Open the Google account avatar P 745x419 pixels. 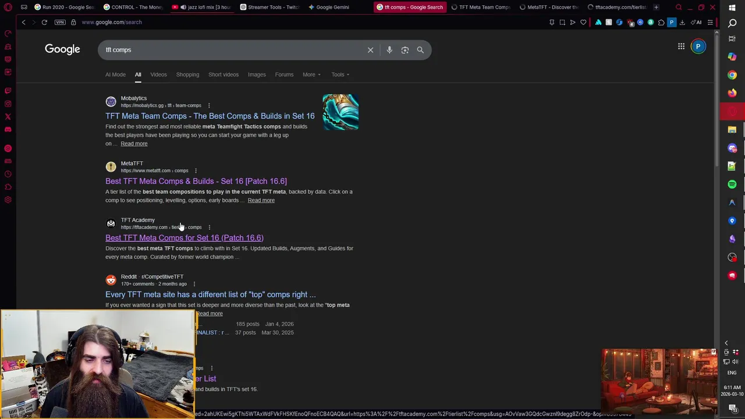click(698, 47)
